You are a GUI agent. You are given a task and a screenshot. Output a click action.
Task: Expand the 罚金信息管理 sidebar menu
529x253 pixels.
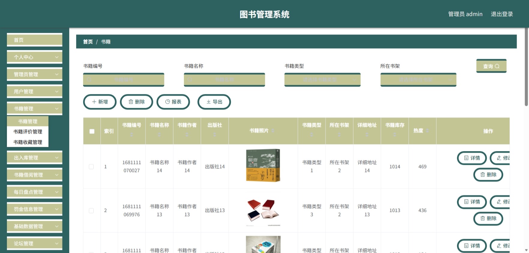[x=35, y=209]
